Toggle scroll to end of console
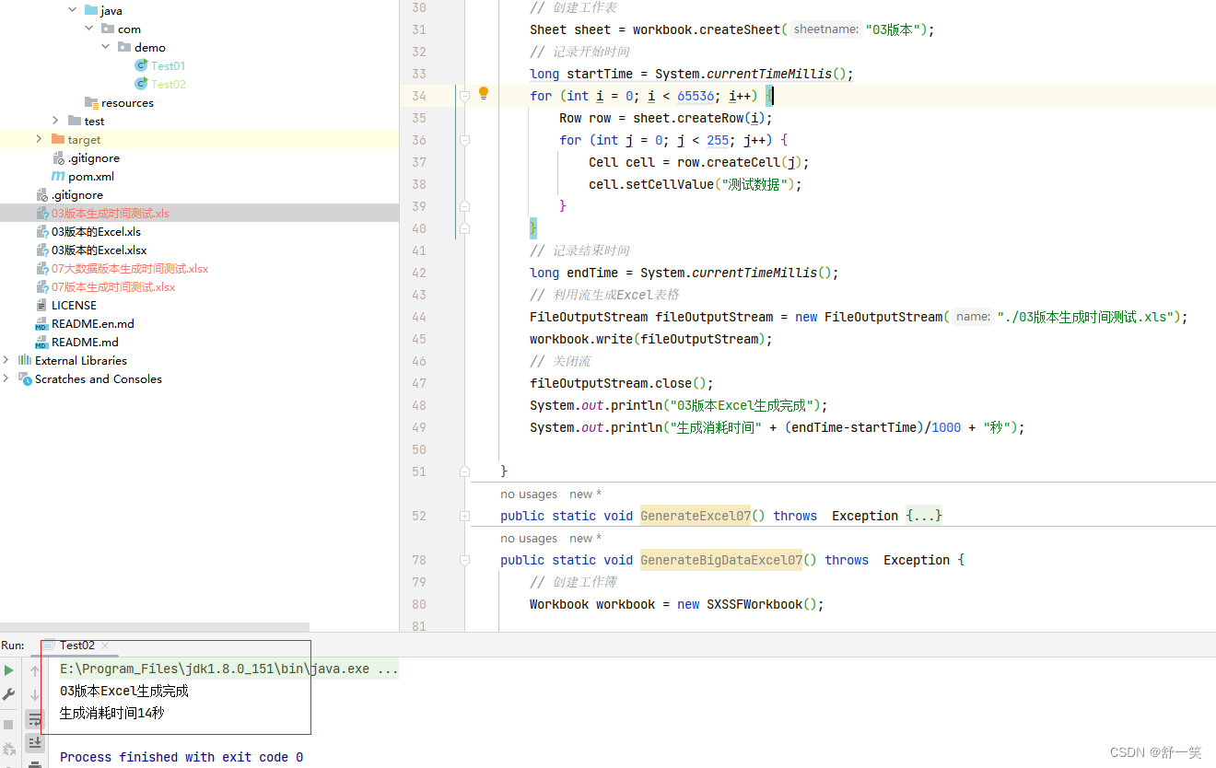 (x=35, y=742)
